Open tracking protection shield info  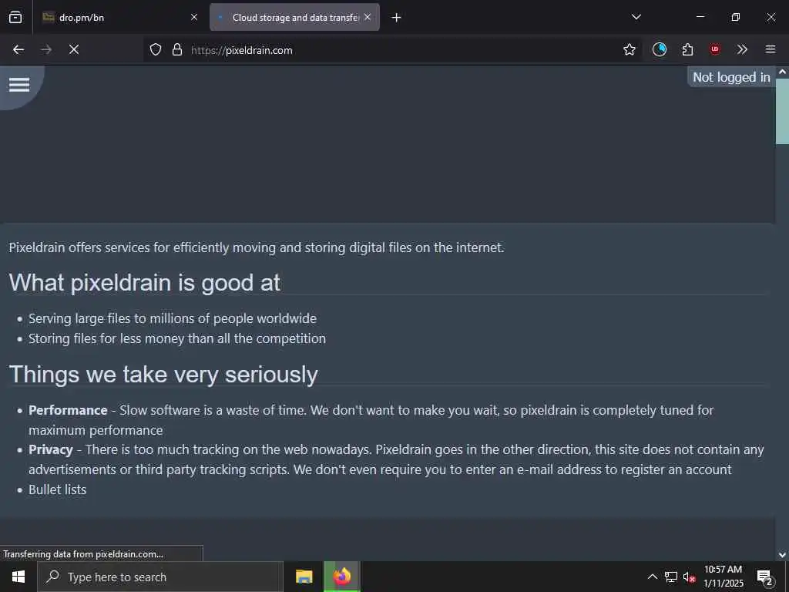(156, 49)
